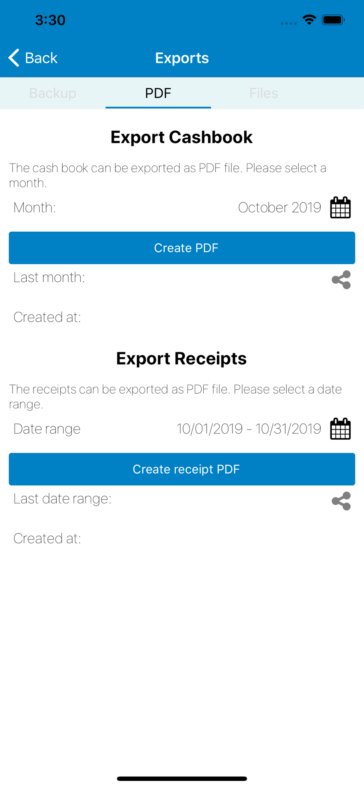Tap the Wi-Fi status icon

click(x=309, y=20)
